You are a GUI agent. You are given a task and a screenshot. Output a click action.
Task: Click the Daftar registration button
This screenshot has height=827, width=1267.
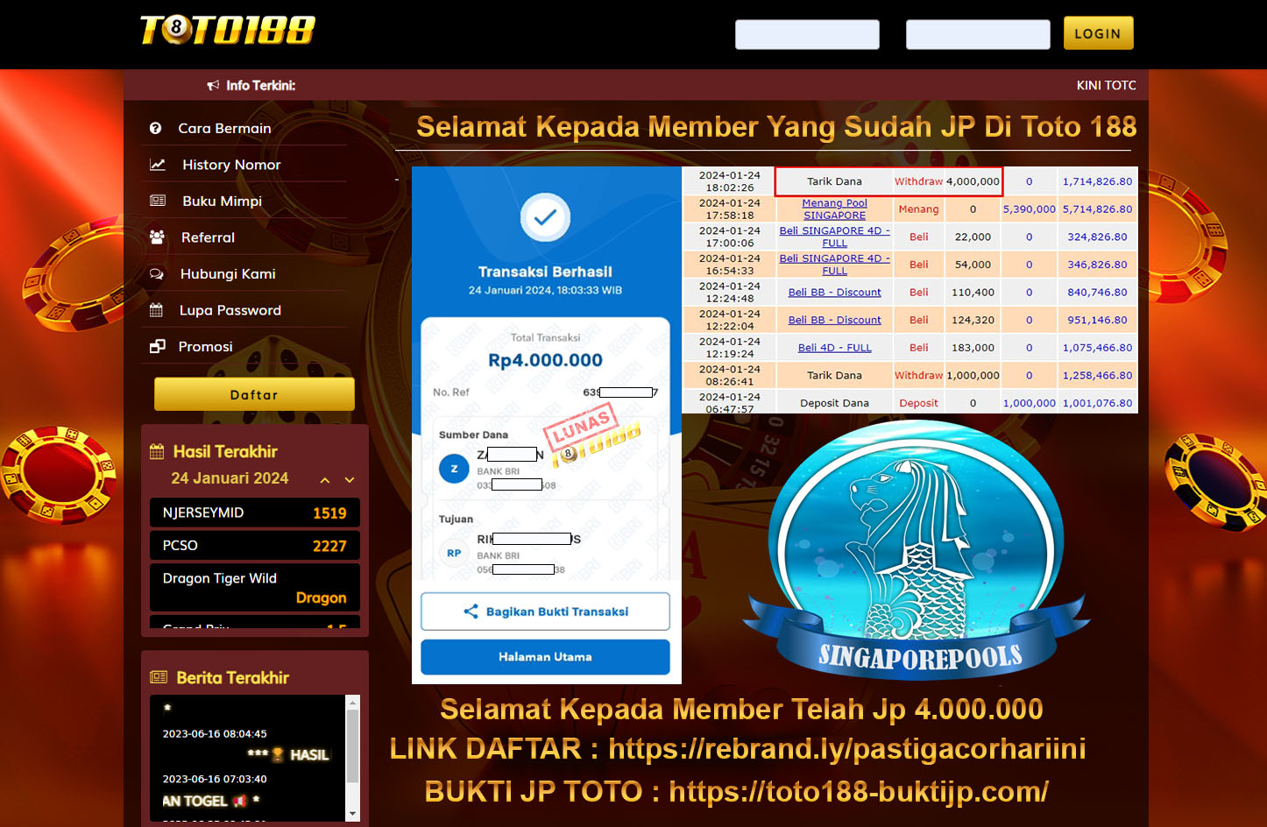click(x=254, y=394)
